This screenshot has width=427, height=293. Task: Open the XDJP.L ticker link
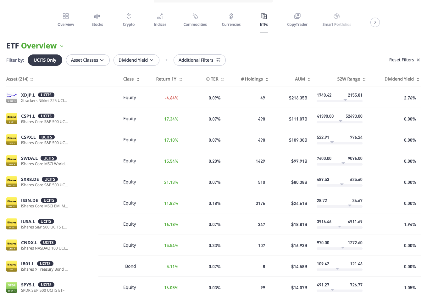tap(28, 95)
